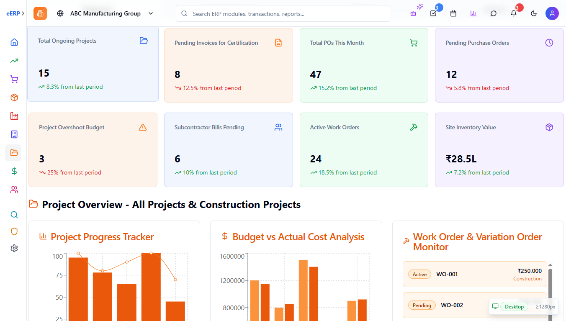Open the notifications bell icon
Image resolution: width=566 pixels, height=321 pixels.
pyautogui.click(x=514, y=13)
